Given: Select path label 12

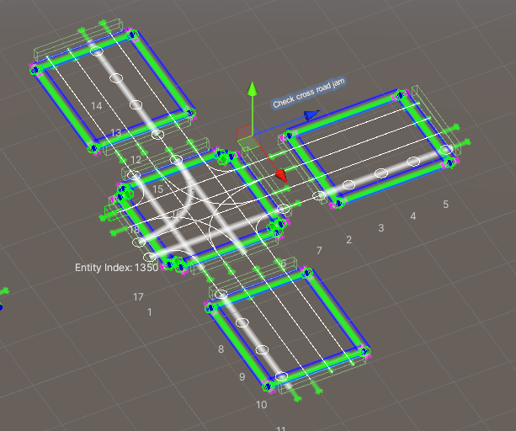Looking at the screenshot, I should click(x=136, y=160).
